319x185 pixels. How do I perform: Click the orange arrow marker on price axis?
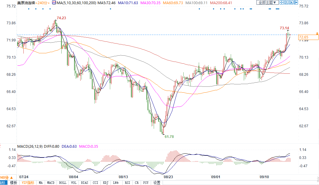pos(317,34)
